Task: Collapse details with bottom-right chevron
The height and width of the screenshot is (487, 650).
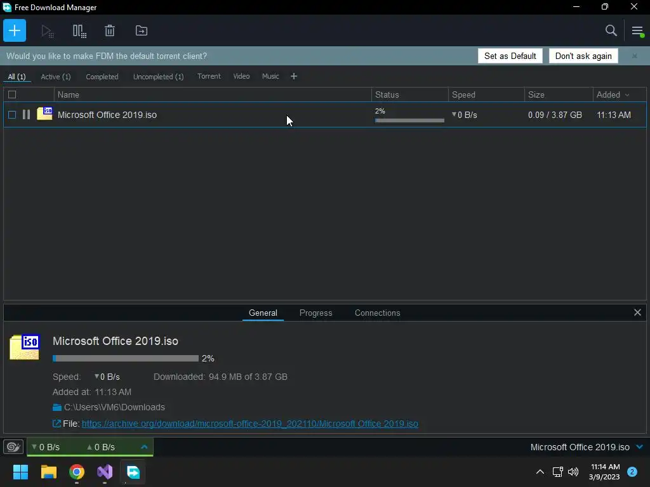Action: click(x=640, y=447)
